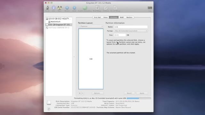Screen dimensions: 205x115
Task: Select the Partition tab
Action: click(x=114, y=17)
